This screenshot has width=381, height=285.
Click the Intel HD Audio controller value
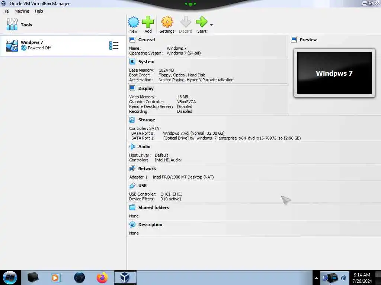(x=168, y=160)
